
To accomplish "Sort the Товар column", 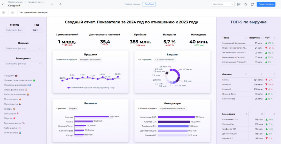I will [x=246, y=38].
